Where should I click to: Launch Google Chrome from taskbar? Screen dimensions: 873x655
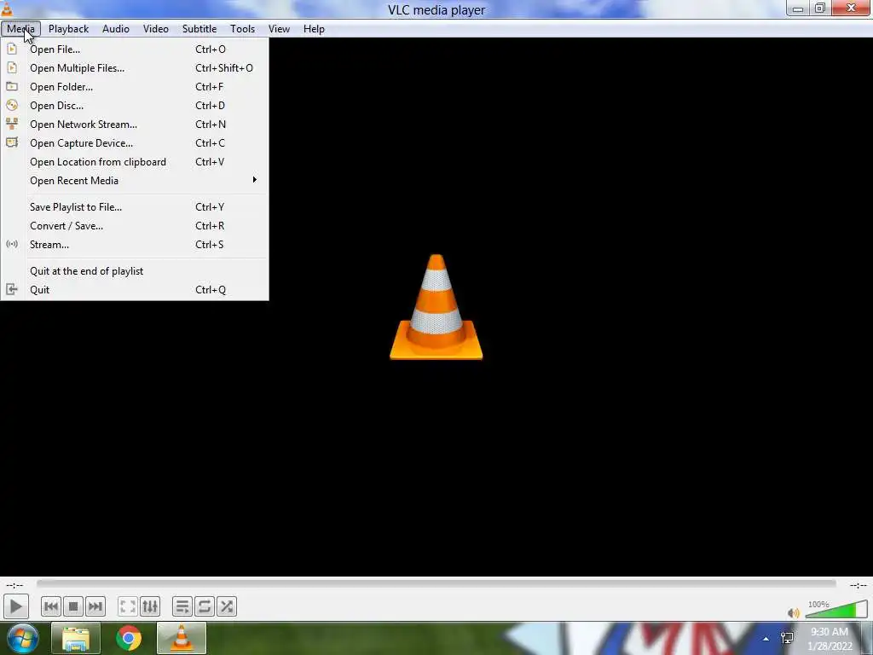click(129, 639)
